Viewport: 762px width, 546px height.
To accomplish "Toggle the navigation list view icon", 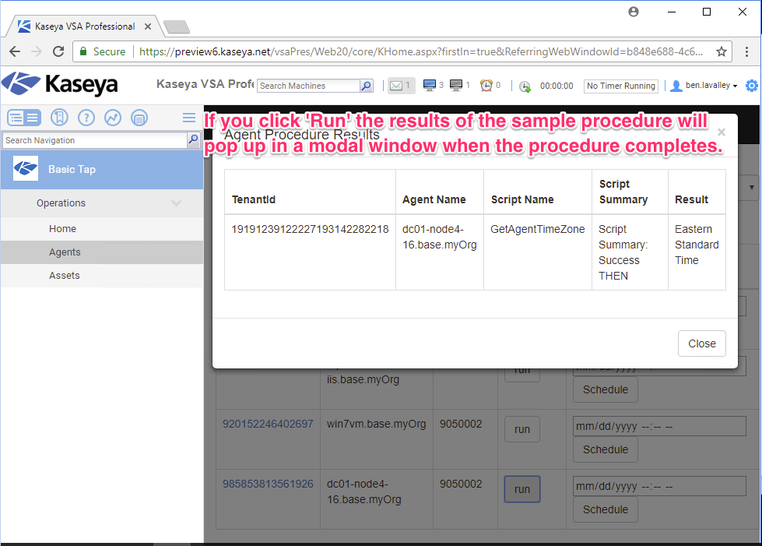I will [x=24, y=118].
